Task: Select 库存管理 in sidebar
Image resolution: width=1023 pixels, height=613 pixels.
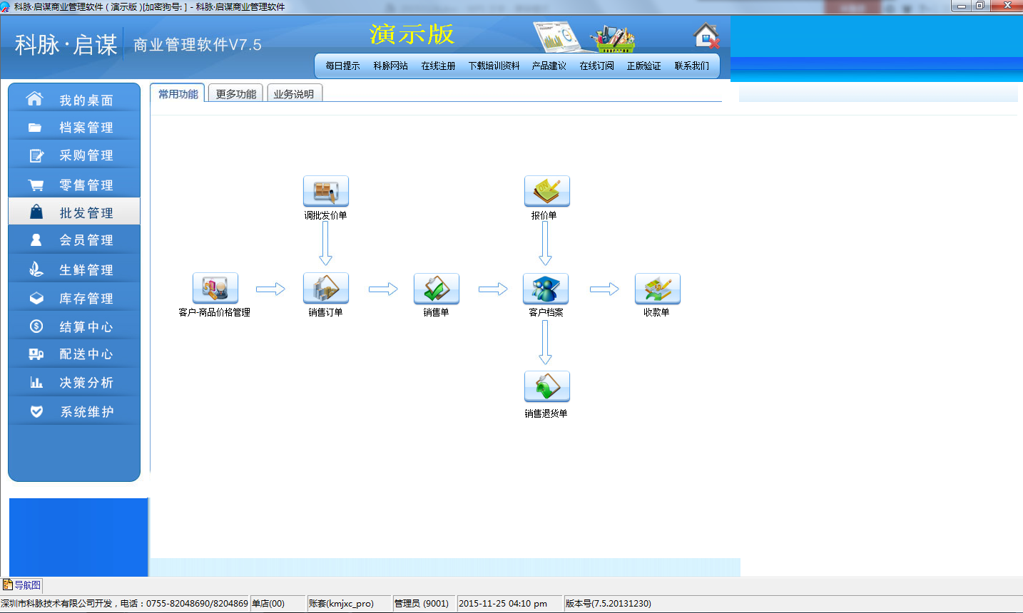Action: [74, 299]
